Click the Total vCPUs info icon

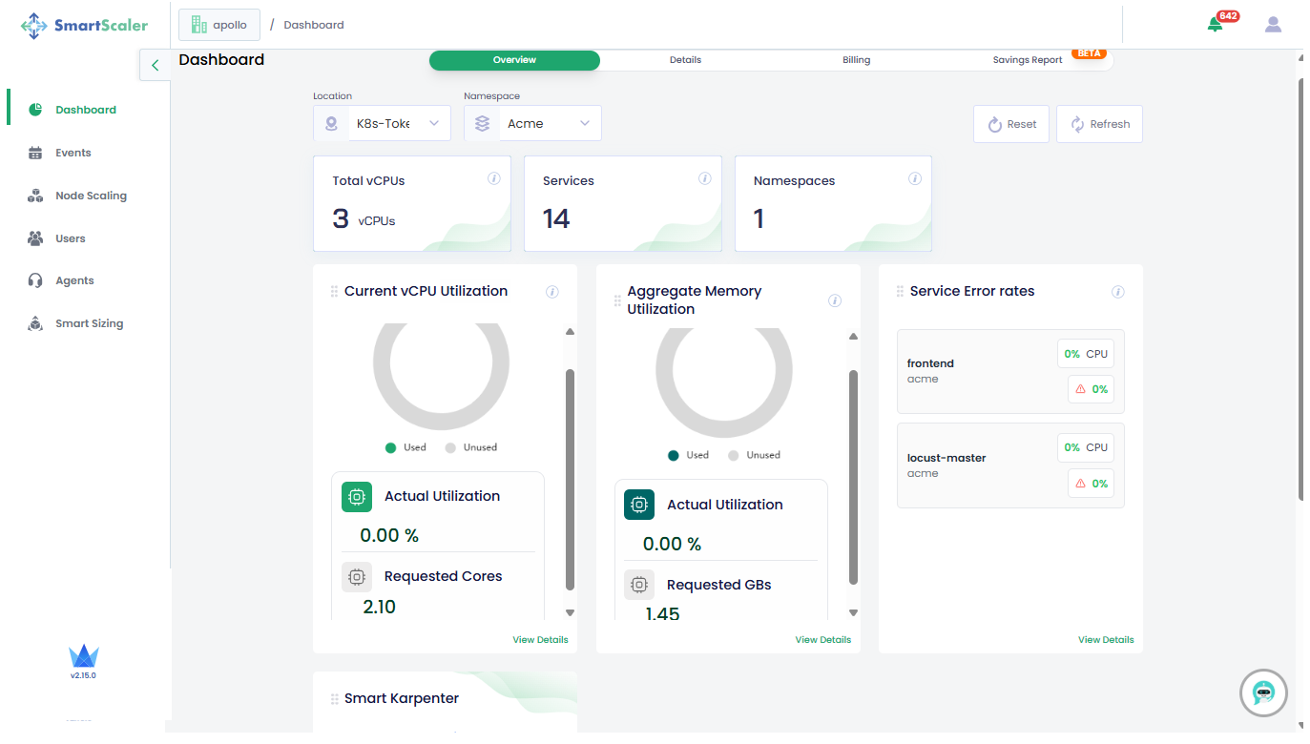494,178
